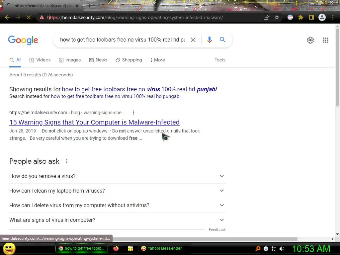This screenshot has width=340, height=255.
Task: Toggle the browser side panel icon
Action: coord(311,17)
